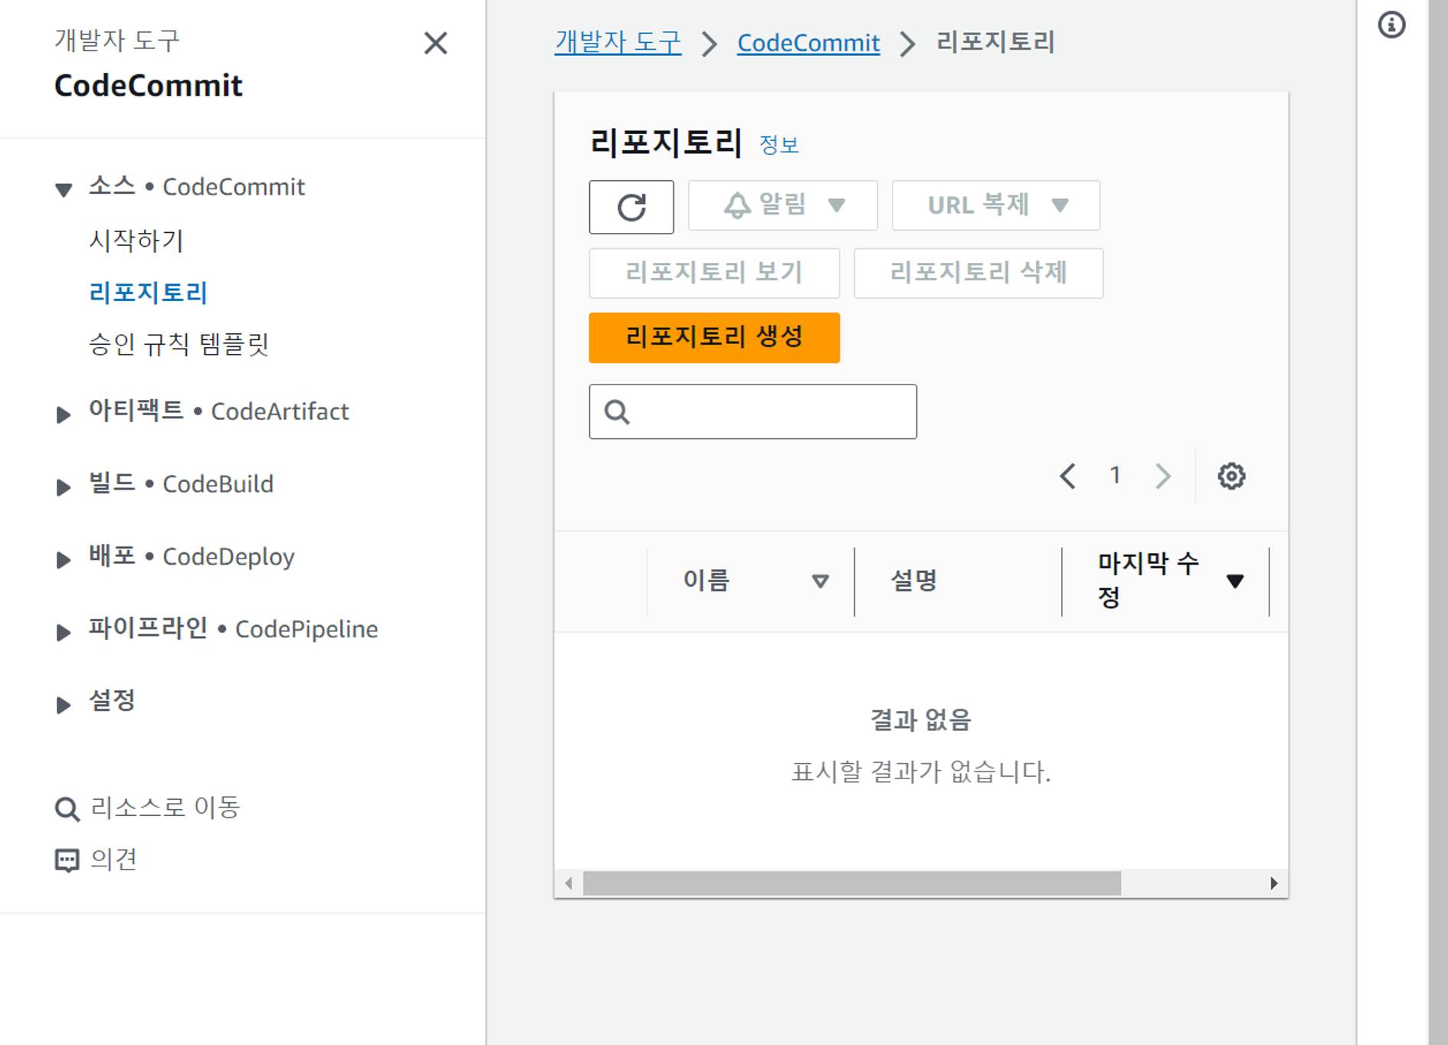The height and width of the screenshot is (1045, 1448).
Task: Click the horizontal scrollbar thumb
Action: pyautogui.click(x=852, y=883)
